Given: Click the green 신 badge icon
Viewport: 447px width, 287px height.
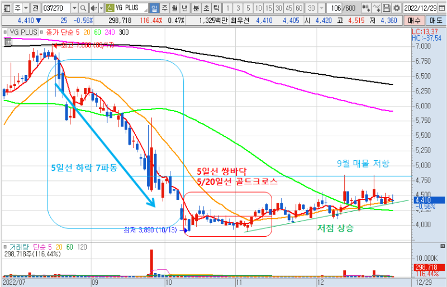Looking at the screenshot, I should tap(110, 8).
